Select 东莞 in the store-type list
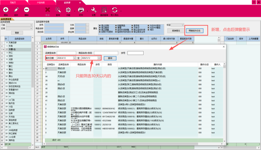Viewport: 261px width, 150px height. [20, 46]
